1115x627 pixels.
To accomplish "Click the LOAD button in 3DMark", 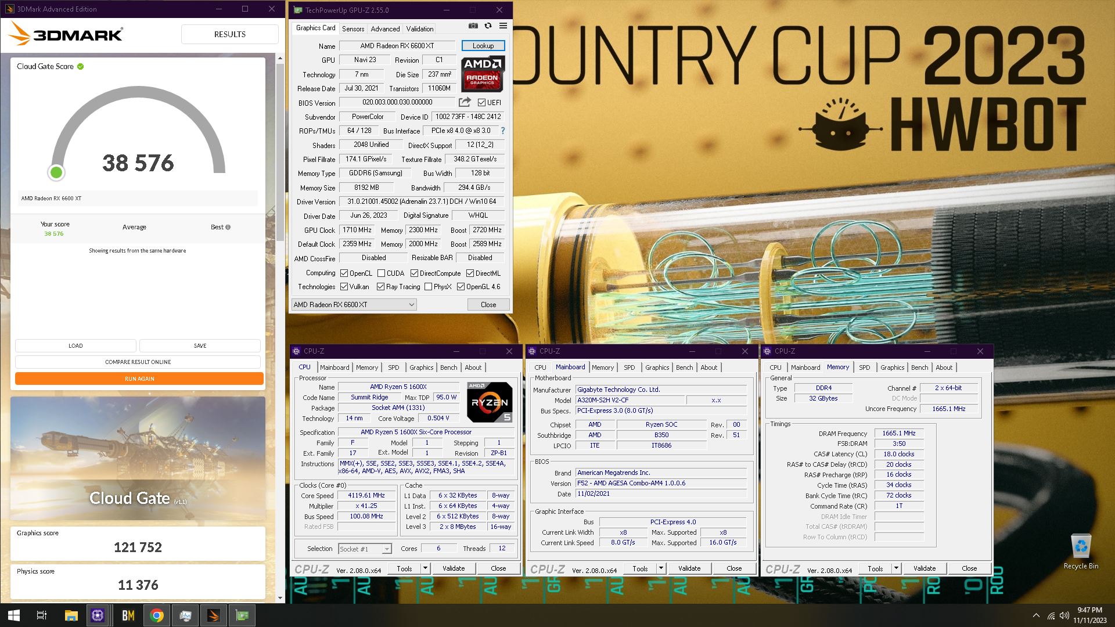I will click(x=75, y=345).
